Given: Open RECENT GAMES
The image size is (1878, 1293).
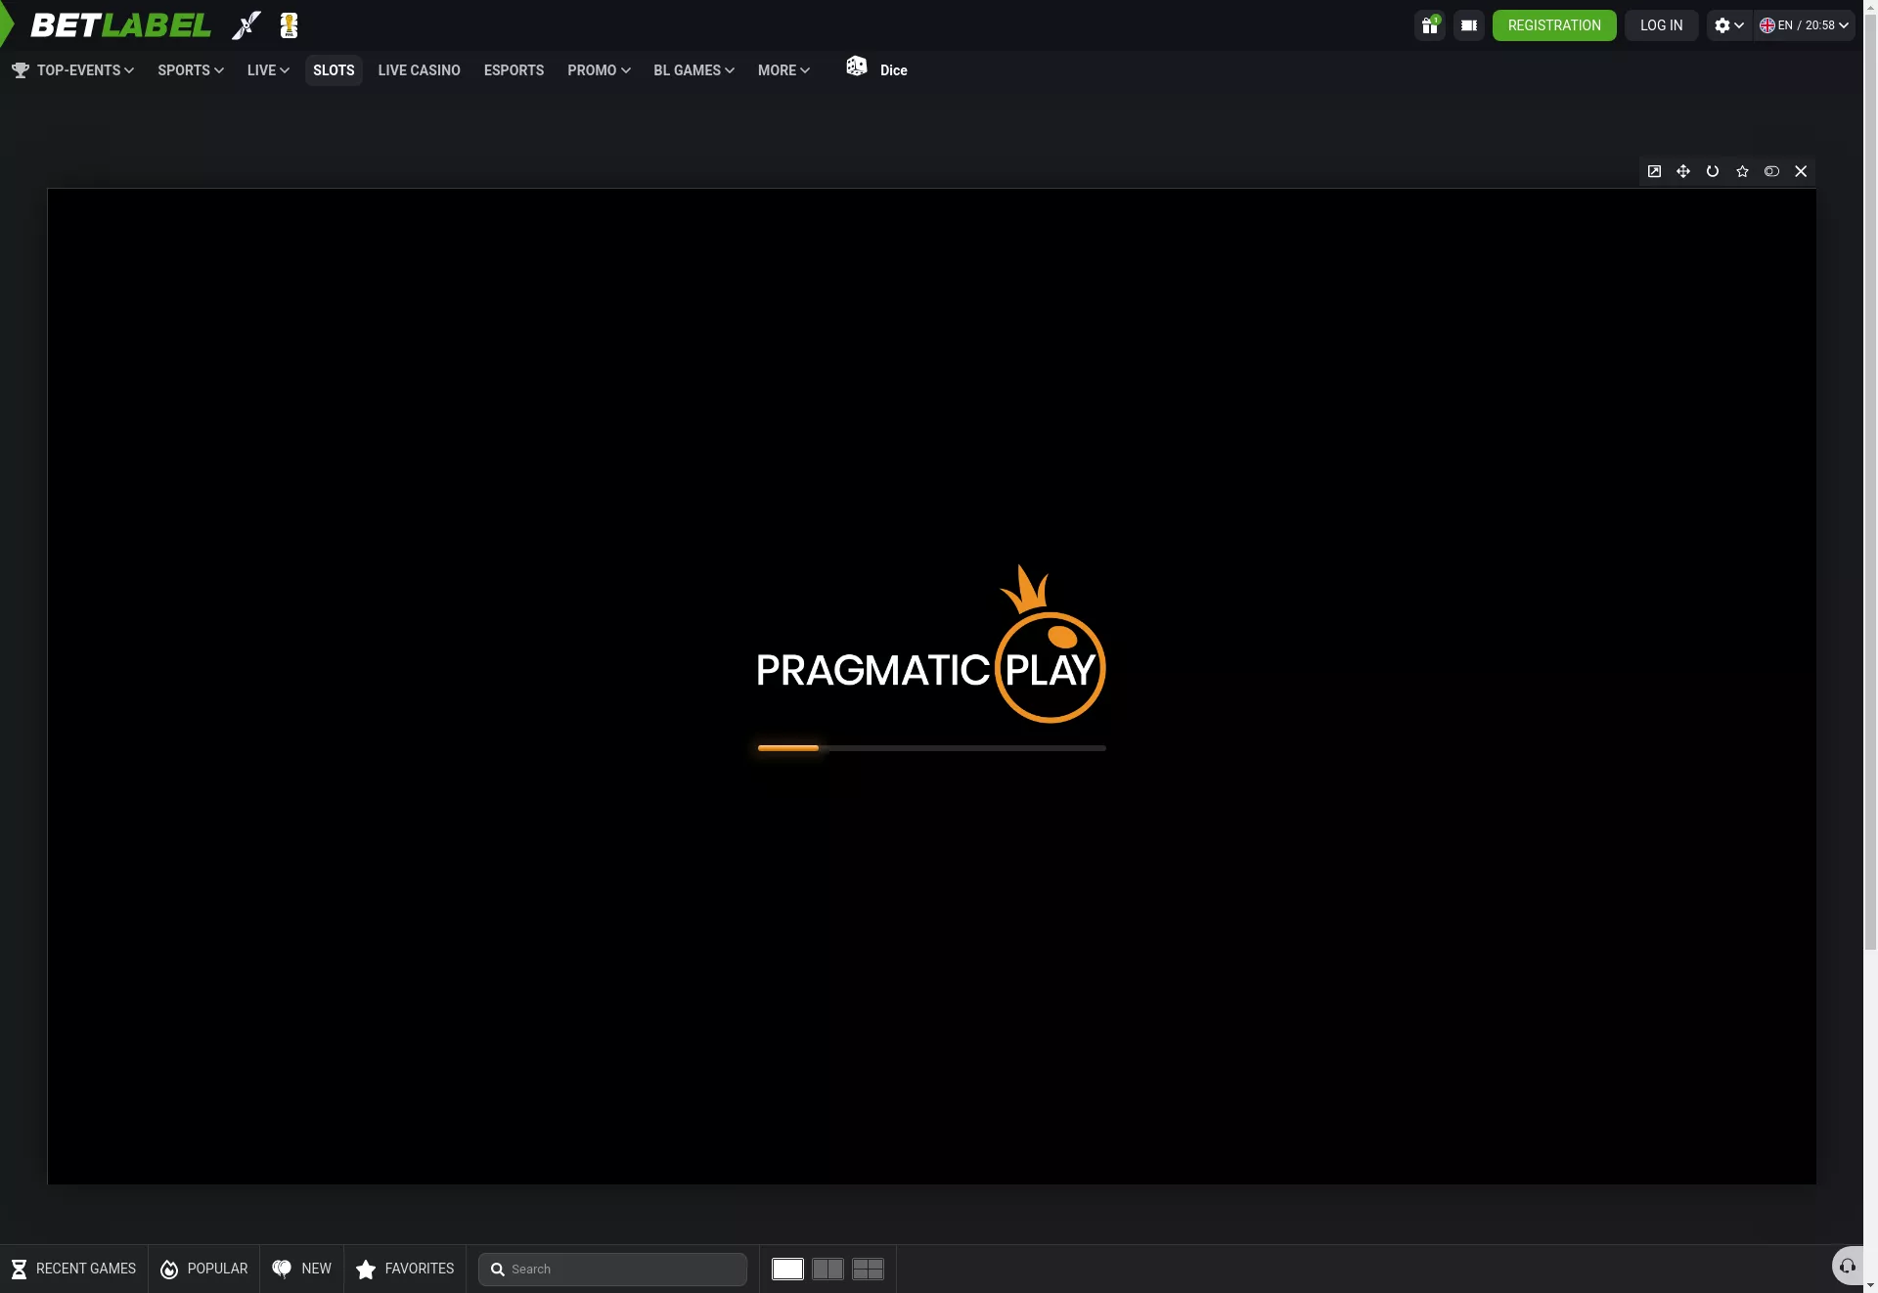Looking at the screenshot, I should pos(74,1269).
